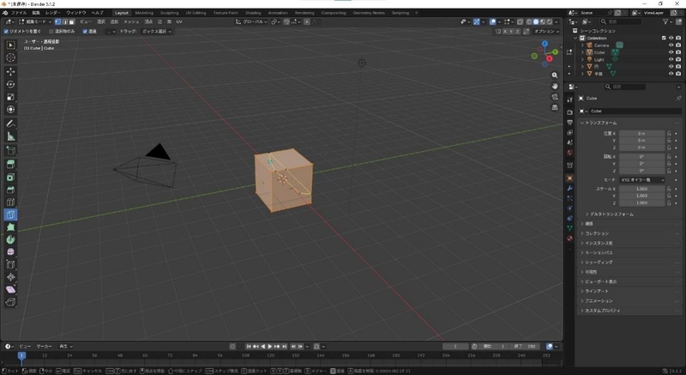Select the Scale tool in the left toolbar
Image resolution: width=686 pixels, height=375 pixels.
pos(10,97)
